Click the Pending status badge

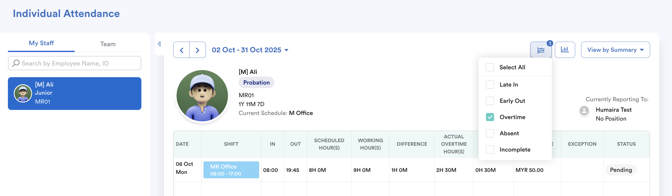621,170
